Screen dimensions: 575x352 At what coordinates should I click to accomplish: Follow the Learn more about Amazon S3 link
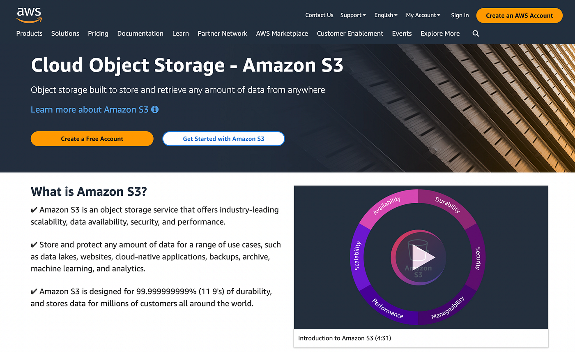90,109
